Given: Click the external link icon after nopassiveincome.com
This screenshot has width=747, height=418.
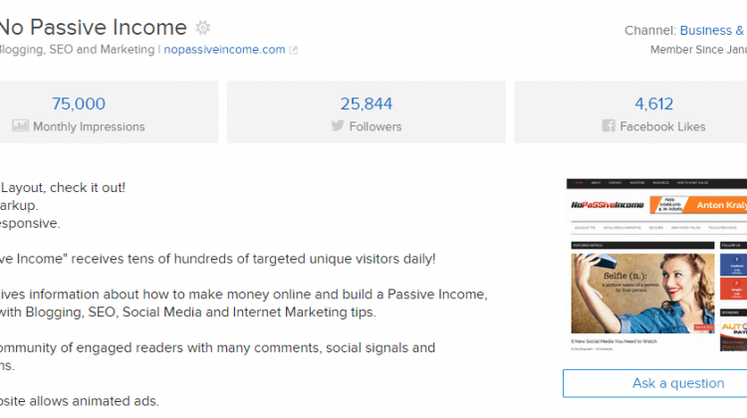Looking at the screenshot, I should point(294,50).
